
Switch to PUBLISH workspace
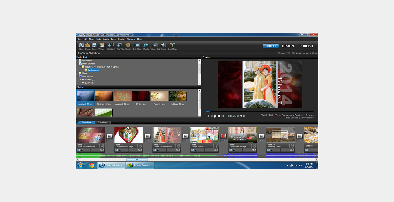click(306, 46)
